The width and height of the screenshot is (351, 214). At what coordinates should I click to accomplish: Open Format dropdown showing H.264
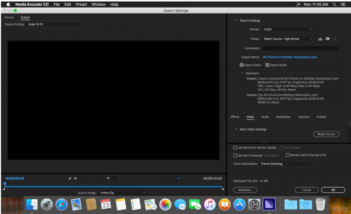(x=288, y=29)
